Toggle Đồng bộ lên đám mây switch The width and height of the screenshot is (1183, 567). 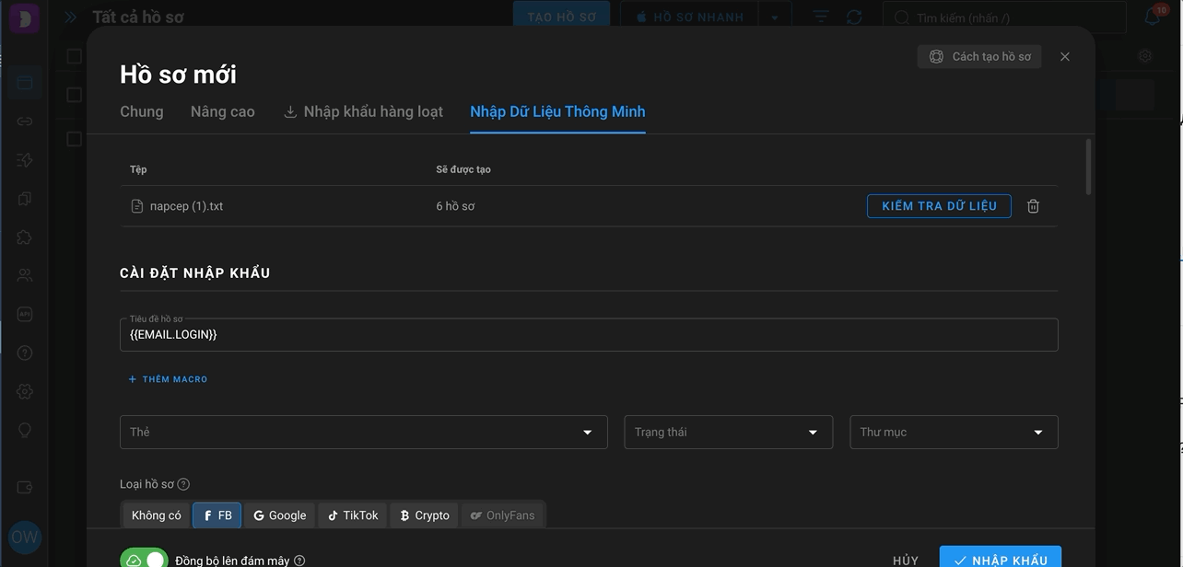point(144,560)
